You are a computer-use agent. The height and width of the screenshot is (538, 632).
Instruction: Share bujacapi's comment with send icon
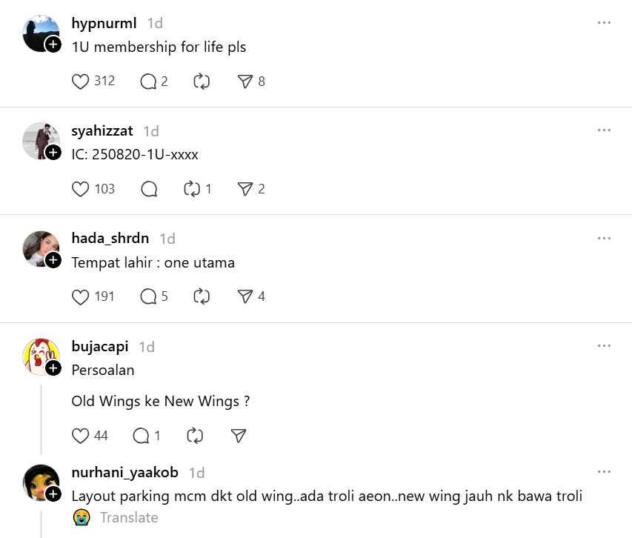[239, 436]
